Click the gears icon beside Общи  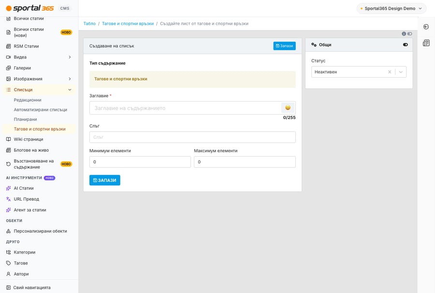[x=314, y=44]
